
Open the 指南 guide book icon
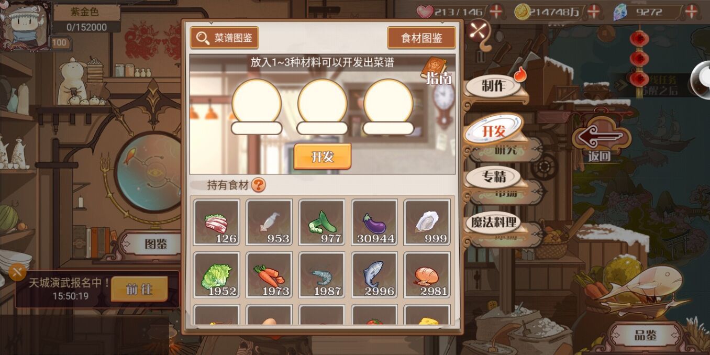436,71
